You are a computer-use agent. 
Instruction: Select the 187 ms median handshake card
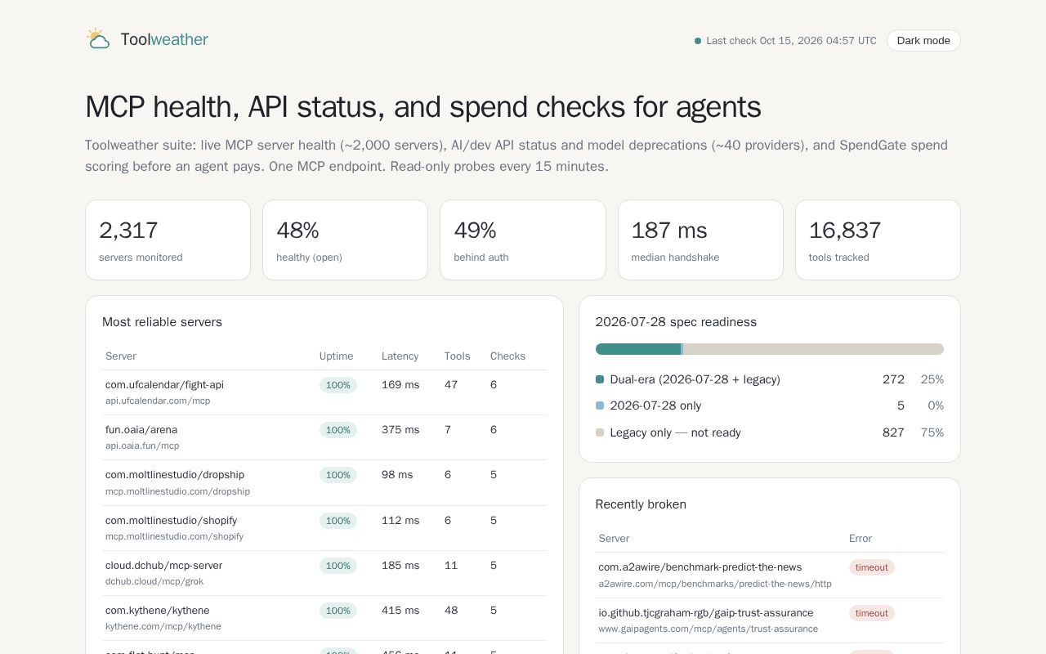pyautogui.click(x=700, y=240)
